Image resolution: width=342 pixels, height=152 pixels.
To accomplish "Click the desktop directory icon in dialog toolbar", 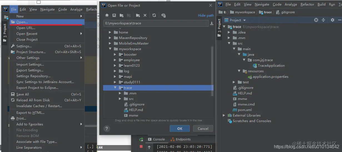I will point(114,15).
